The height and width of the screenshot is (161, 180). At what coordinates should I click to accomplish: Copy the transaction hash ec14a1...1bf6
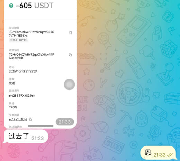(30, 119)
